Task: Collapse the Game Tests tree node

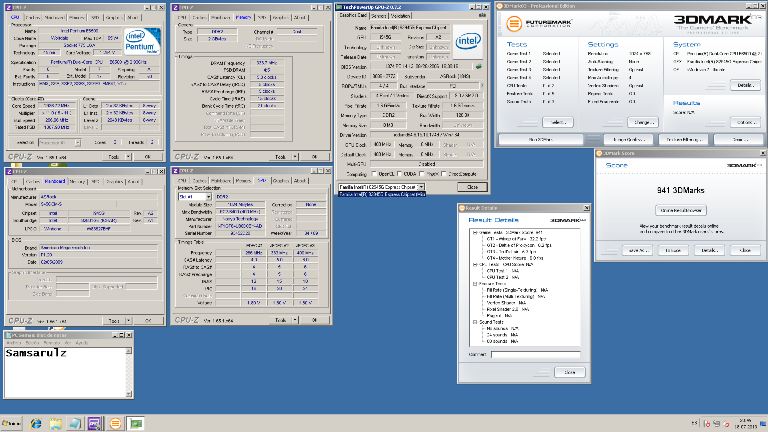Action: 475,232
